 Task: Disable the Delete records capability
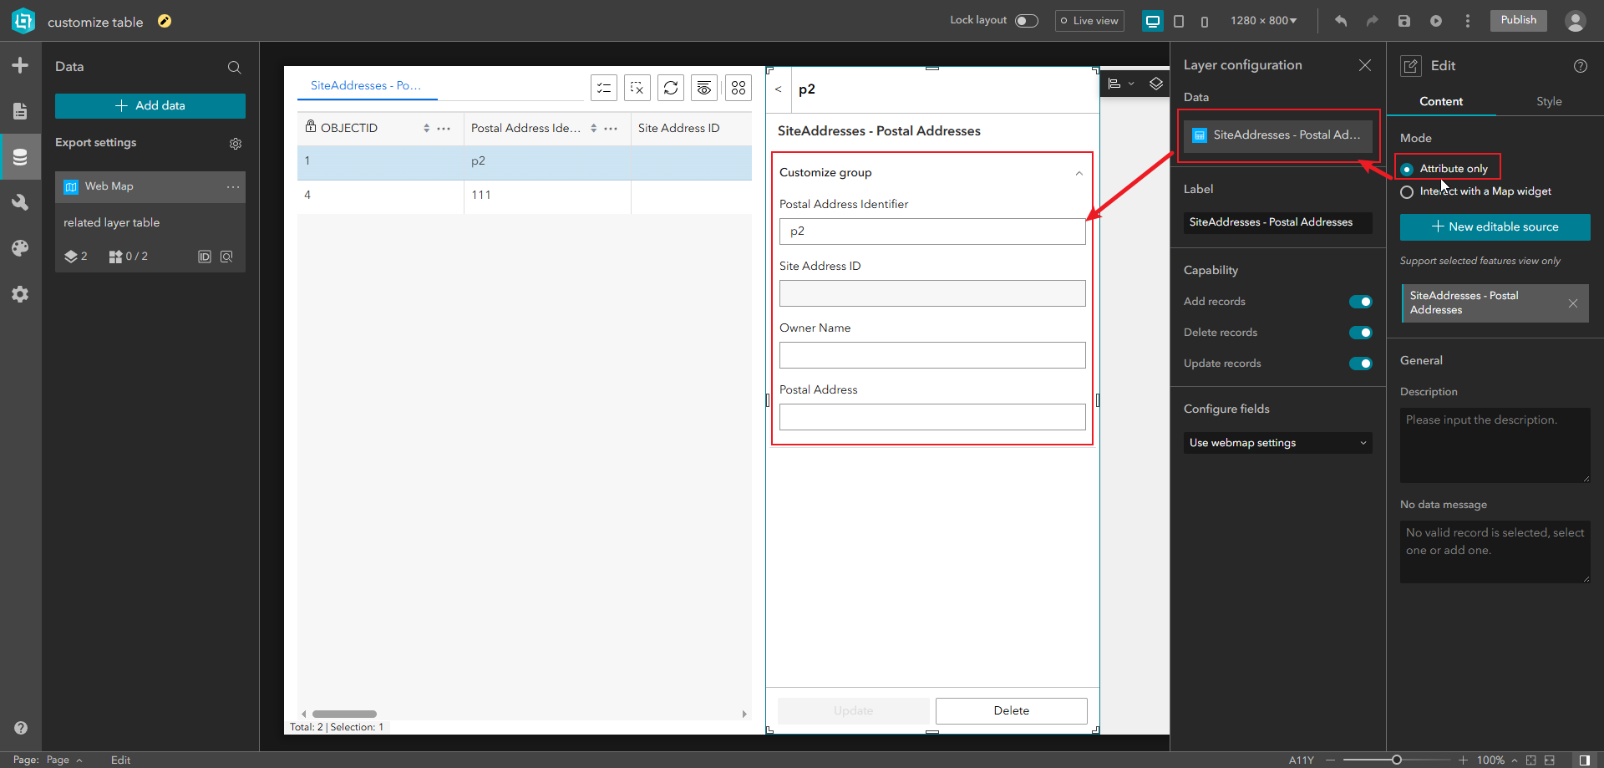pos(1361,332)
